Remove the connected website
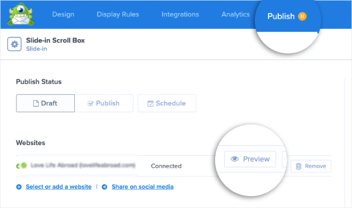The image size is (352, 208). pos(311,166)
